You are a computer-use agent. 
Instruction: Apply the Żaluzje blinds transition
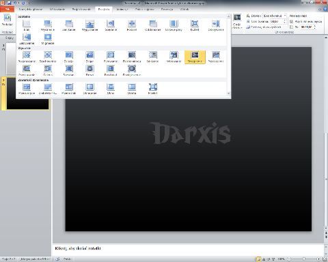69,57
